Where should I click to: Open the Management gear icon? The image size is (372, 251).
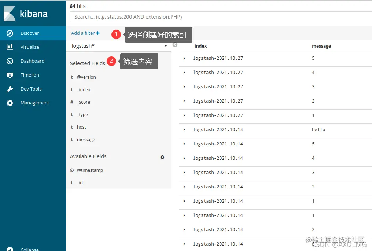click(10, 103)
